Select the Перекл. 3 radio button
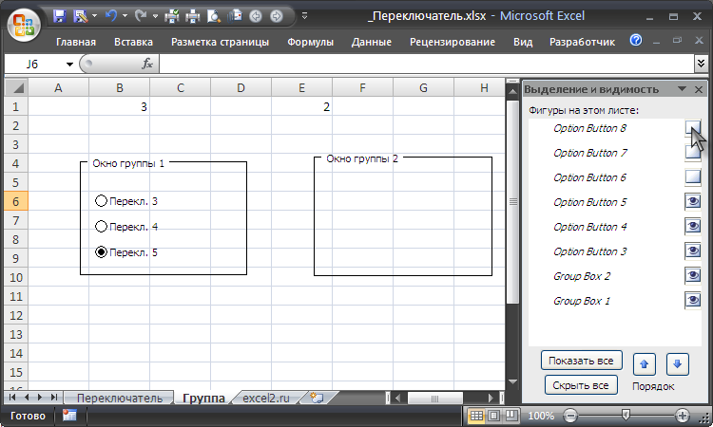Viewport: 713px width, 427px height. [102, 201]
